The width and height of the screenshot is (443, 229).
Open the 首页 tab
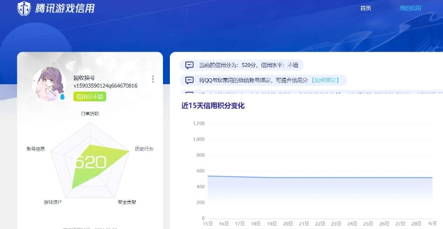366,8
